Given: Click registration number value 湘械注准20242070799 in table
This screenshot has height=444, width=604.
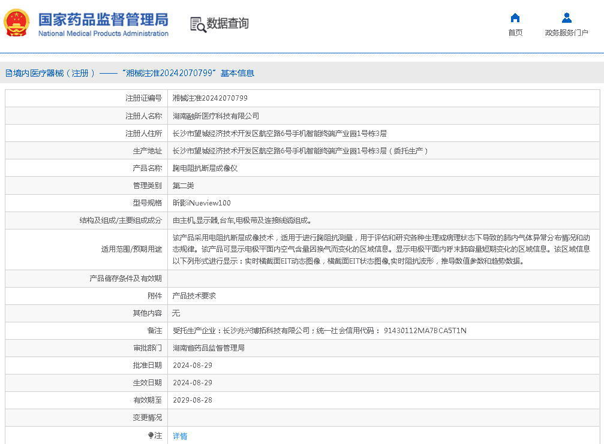Looking at the screenshot, I should 210,98.
